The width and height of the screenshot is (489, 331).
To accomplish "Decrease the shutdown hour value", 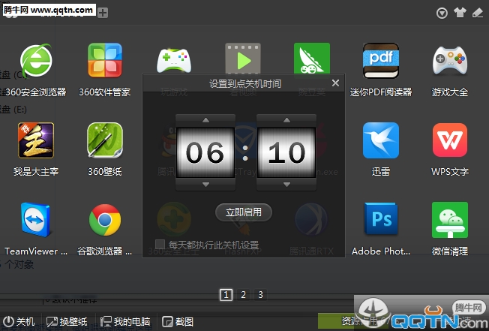I will tap(205, 185).
